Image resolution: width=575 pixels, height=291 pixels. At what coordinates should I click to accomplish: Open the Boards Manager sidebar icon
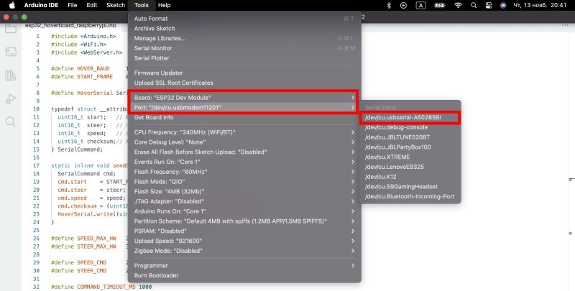(x=11, y=52)
